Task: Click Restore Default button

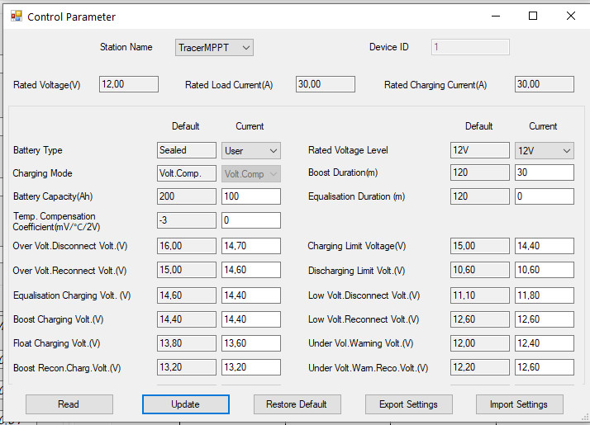Action: coord(296,404)
